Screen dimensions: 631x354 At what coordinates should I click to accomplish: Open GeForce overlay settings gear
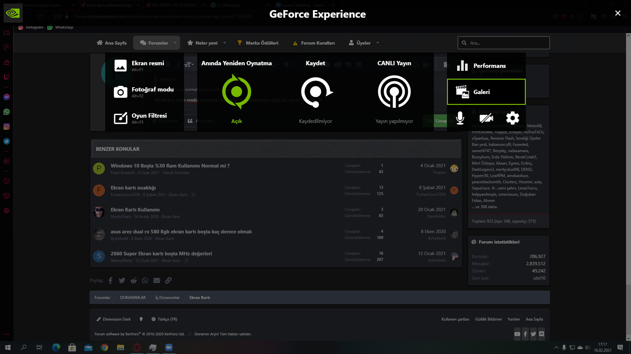[512, 118]
